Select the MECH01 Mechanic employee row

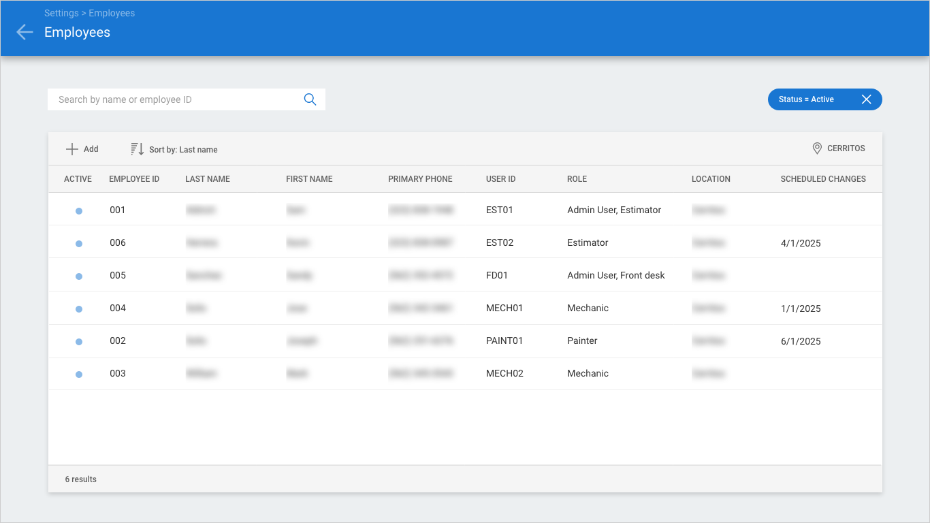pos(465,308)
